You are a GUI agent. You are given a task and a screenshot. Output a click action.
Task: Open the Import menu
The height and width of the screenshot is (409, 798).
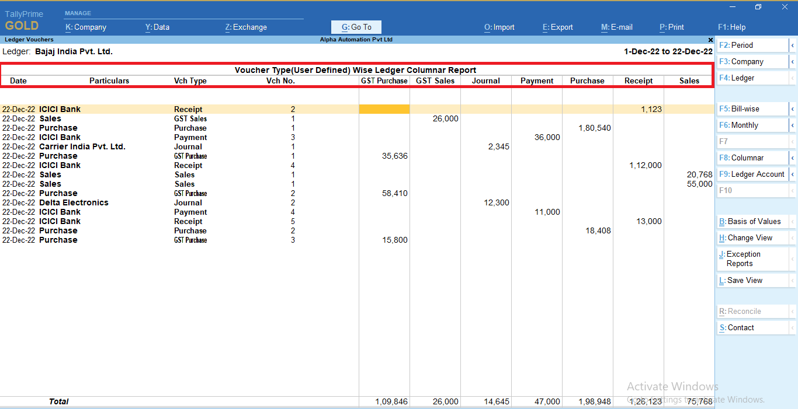499,27
